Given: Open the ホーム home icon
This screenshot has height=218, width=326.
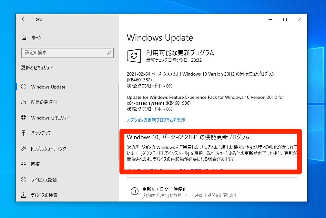Looking at the screenshot, I should [x=24, y=38].
